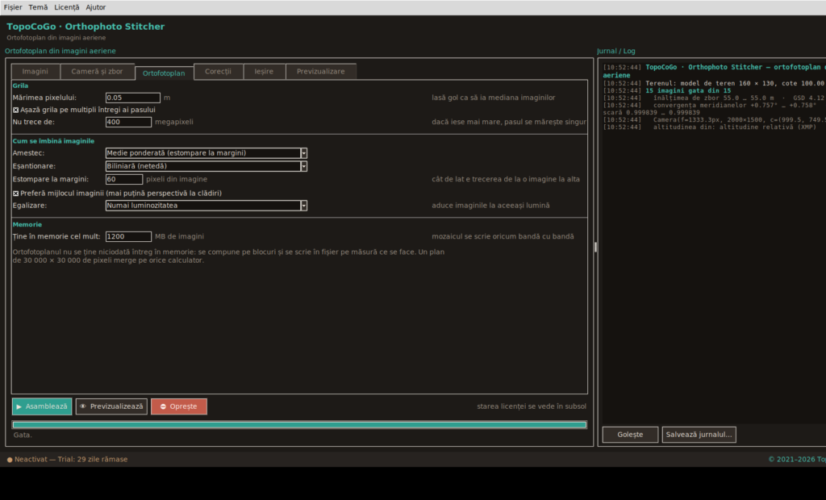
Task: Open the Amestec dropdown
Action: pyautogui.click(x=206, y=152)
